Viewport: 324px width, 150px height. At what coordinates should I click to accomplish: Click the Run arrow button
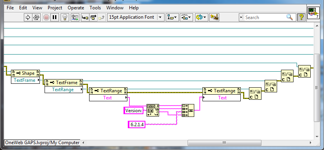tap(27, 17)
